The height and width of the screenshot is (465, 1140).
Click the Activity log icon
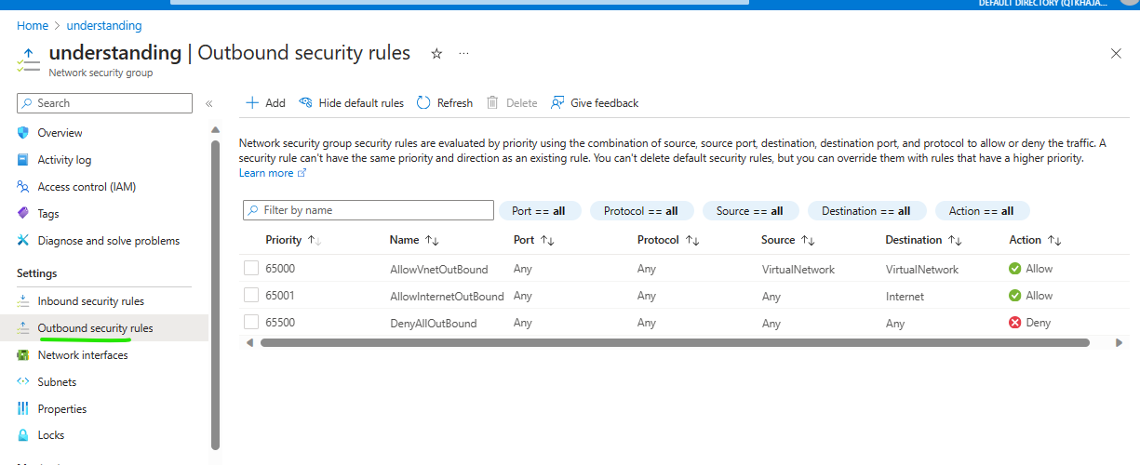click(x=23, y=160)
